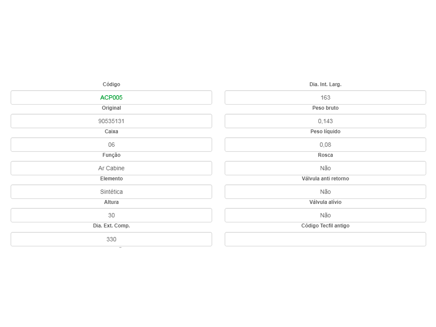The height and width of the screenshot is (327, 436).
Task: Click the Dia. Ext. Comp. field
Action: click(x=111, y=239)
